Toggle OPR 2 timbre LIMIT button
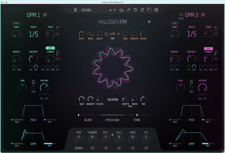This screenshot has height=153, width=225. [208, 49]
